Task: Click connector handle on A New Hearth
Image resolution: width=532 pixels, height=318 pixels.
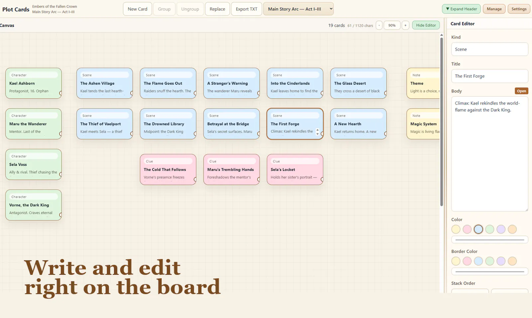Action: tap(386, 134)
